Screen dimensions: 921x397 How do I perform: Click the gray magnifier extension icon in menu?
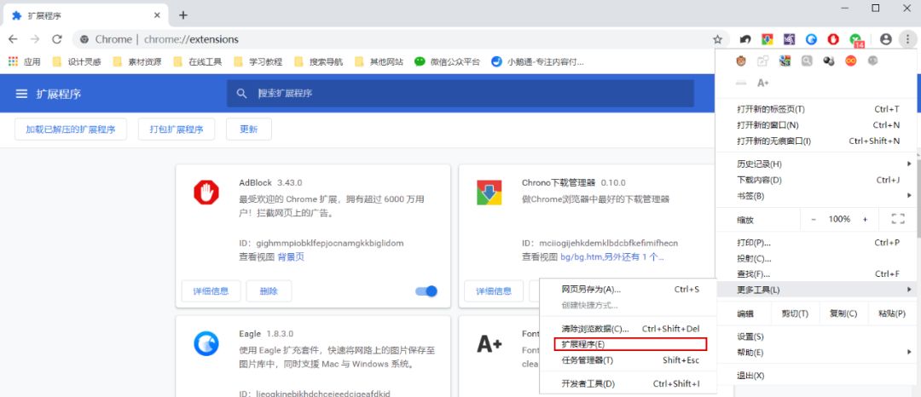(x=807, y=60)
